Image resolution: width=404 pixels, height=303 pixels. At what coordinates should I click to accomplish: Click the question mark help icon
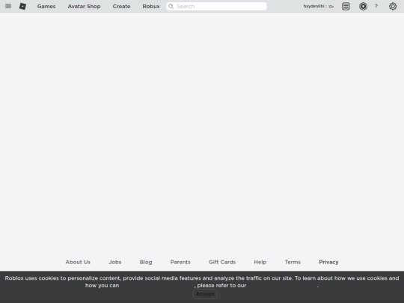[376, 6]
